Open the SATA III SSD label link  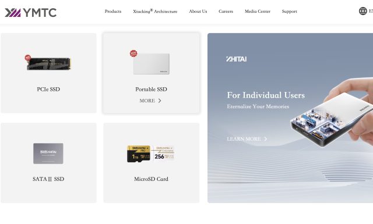tap(48, 179)
